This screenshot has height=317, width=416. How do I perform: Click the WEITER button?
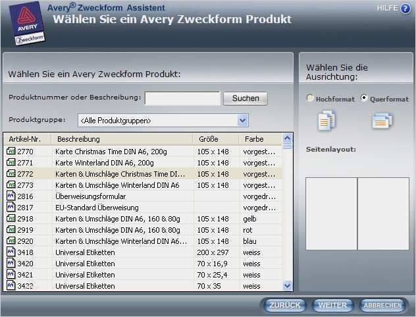pyautogui.click(x=332, y=305)
